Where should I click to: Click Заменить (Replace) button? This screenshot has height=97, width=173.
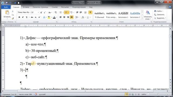pyautogui.click(x=159, y=15)
